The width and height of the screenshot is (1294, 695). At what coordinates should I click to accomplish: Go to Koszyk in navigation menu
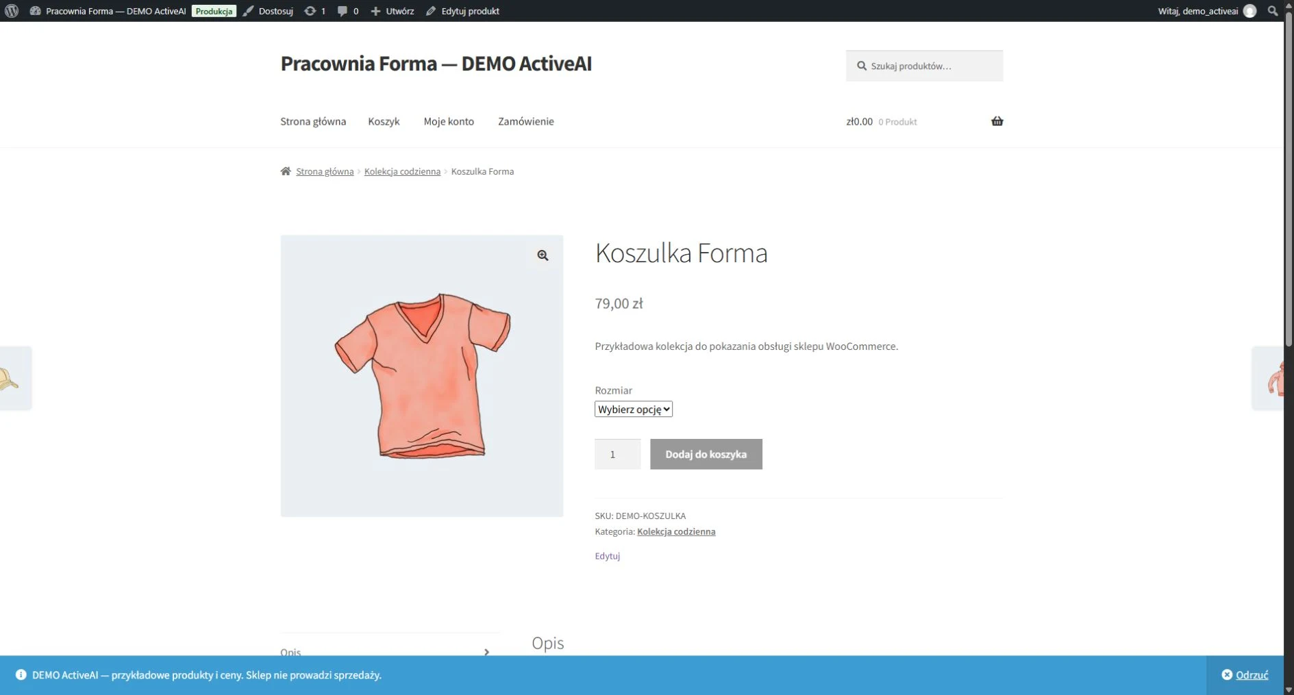(x=384, y=121)
